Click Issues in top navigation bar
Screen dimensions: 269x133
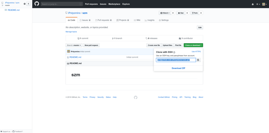[103, 4]
